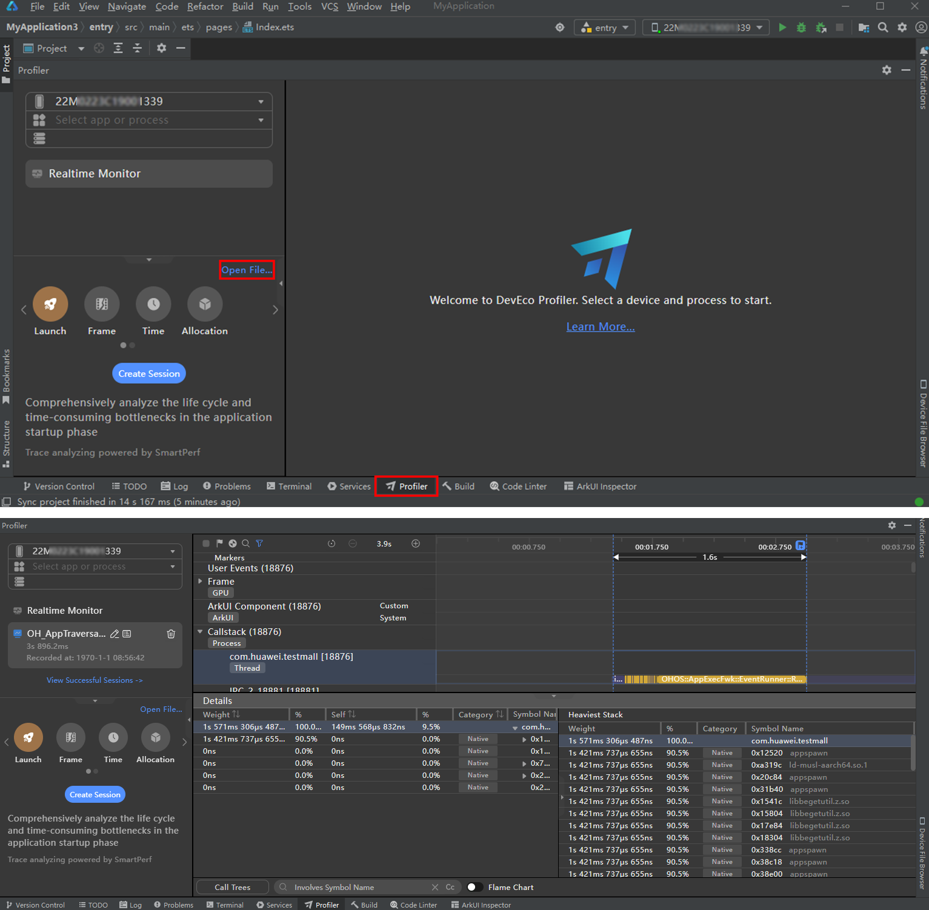Click the blue filter icon in timeline toolbar
Viewport: 929px width, 910px height.
tap(259, 543)
